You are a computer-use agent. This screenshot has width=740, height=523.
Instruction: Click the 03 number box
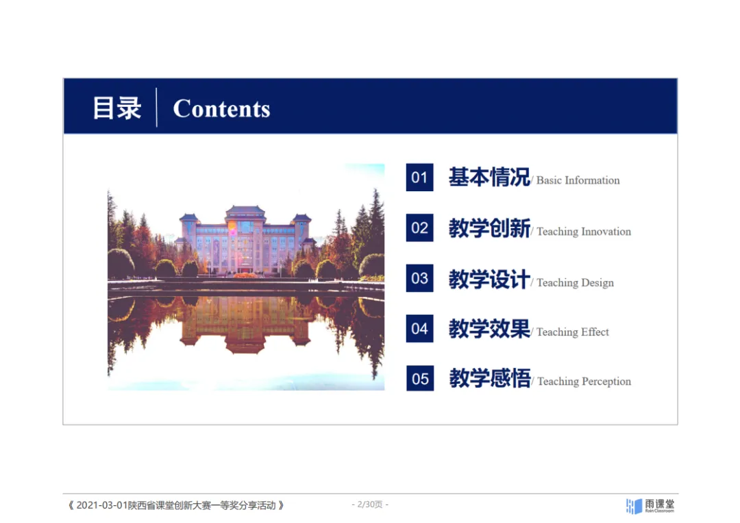click(x=419, y=278)
